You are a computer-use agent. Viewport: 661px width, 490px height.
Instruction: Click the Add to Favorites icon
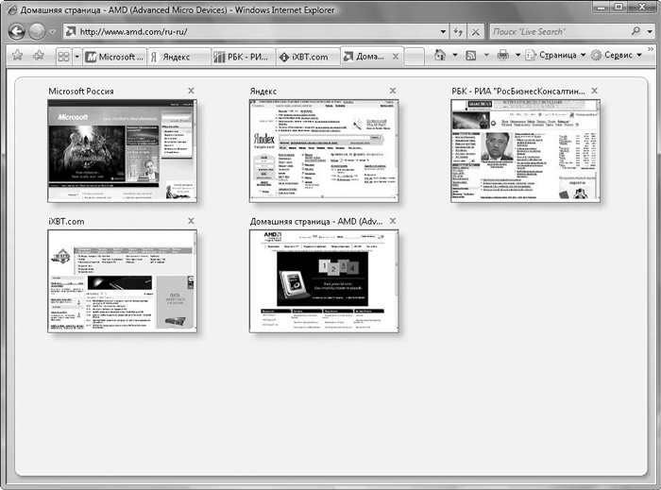(x=39, y=56)
